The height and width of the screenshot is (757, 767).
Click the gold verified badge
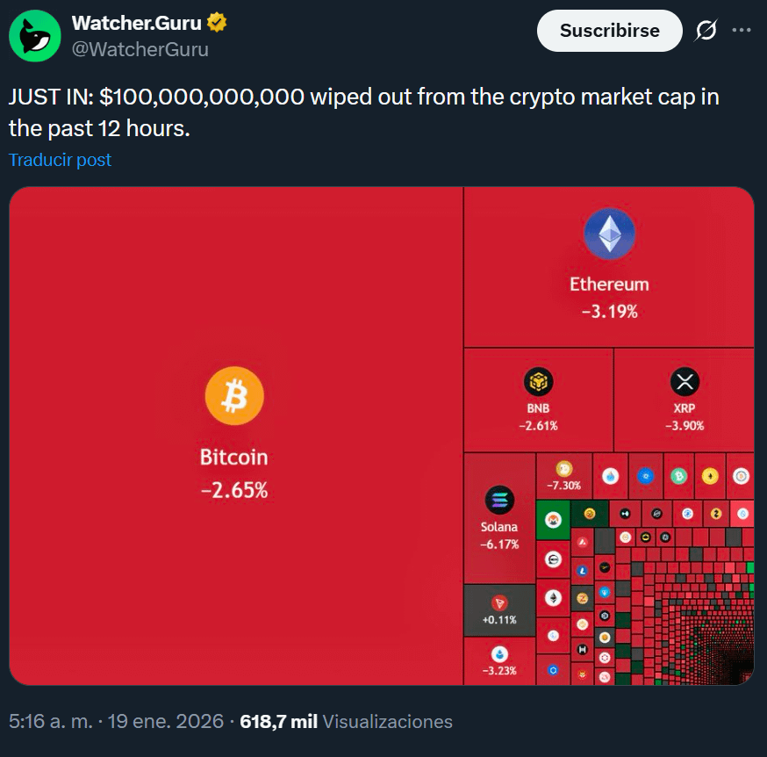(x=217, y=24)
